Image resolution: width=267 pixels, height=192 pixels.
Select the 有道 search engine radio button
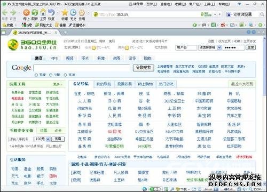pos(65,75)
